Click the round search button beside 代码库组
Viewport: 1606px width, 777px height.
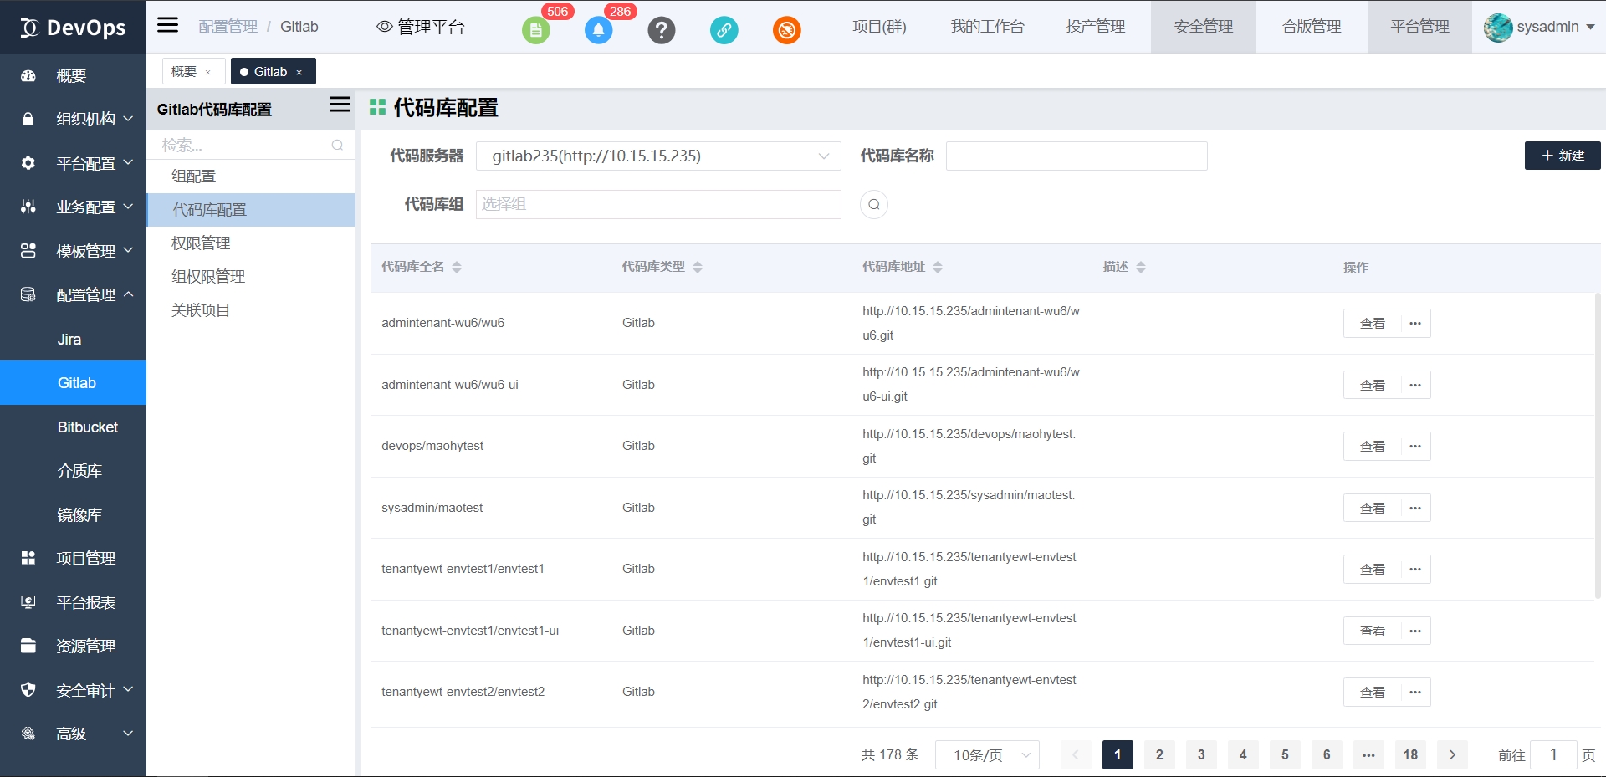click(873, 205)
